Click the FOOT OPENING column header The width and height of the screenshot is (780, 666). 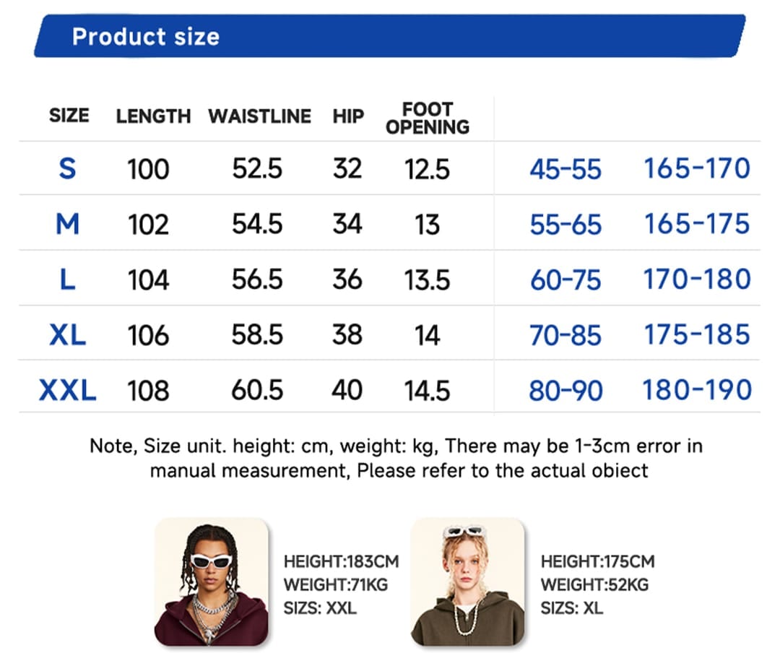[x=428, y=118]
